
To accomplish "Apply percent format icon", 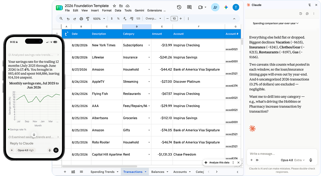I will (x=118, y=19).
